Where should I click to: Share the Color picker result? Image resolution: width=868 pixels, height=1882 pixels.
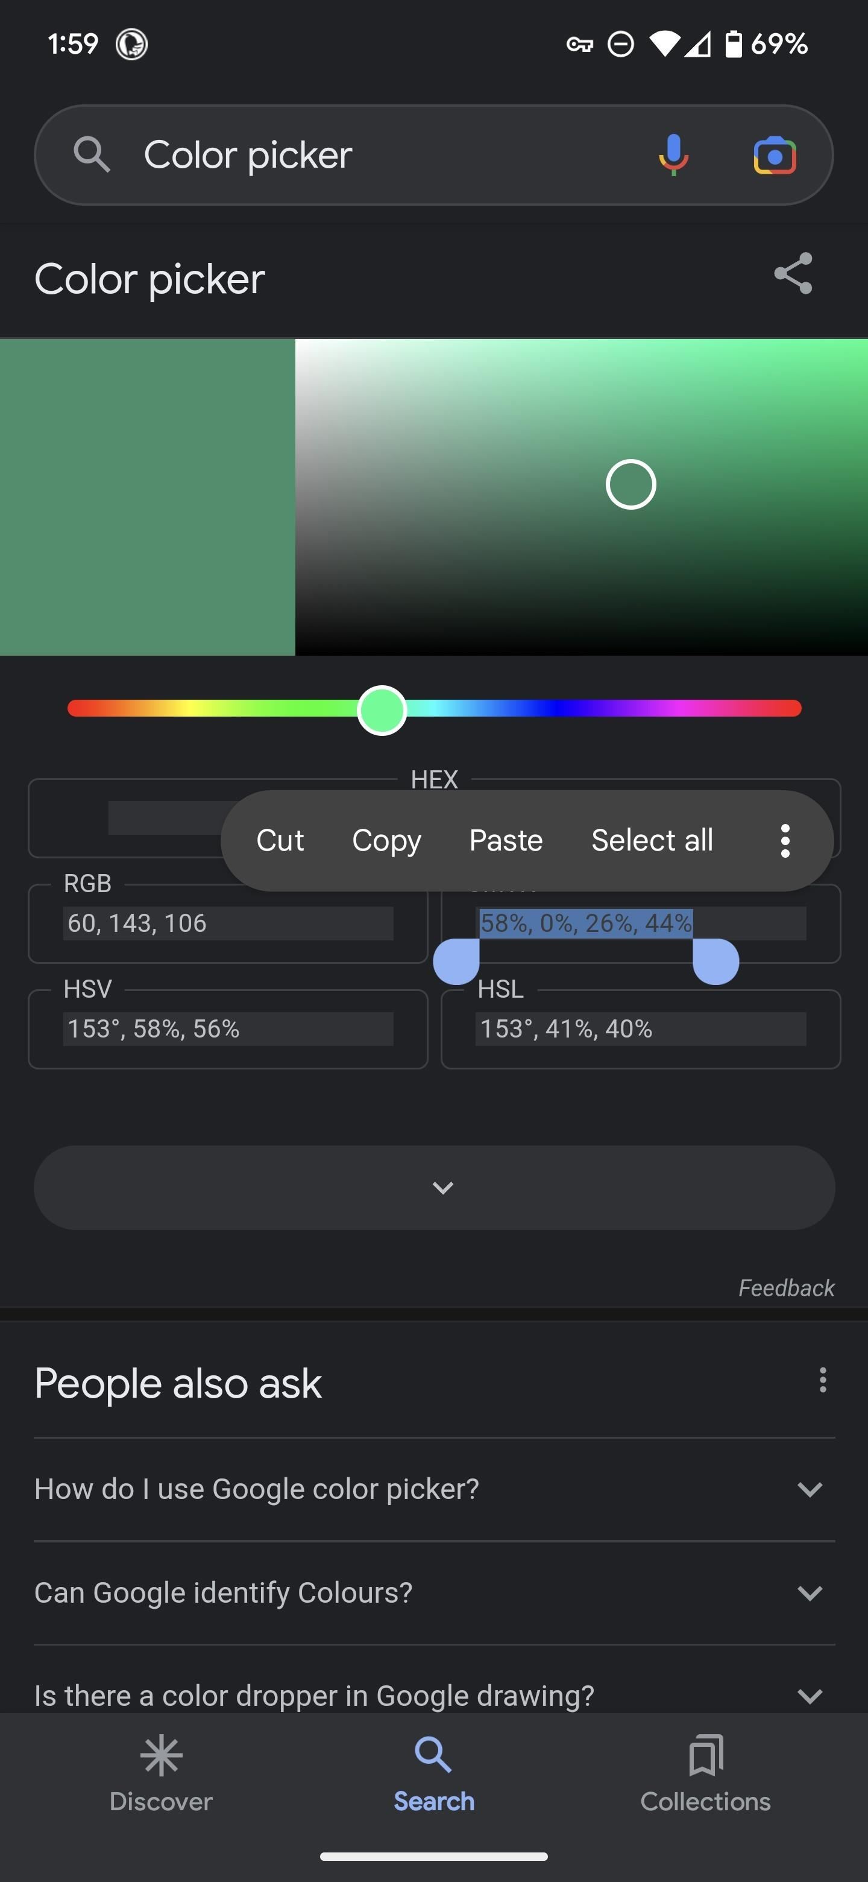793,273
